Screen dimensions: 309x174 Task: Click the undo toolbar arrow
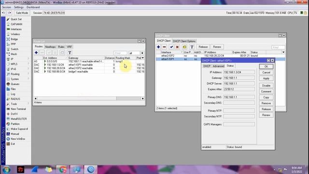click(x=3, y=13)
